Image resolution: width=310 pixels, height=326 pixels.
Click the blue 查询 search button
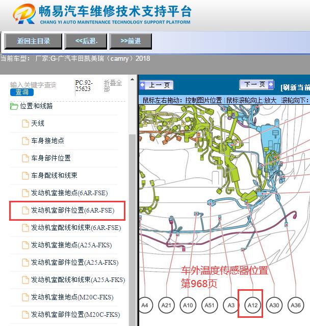pos(22,92)
